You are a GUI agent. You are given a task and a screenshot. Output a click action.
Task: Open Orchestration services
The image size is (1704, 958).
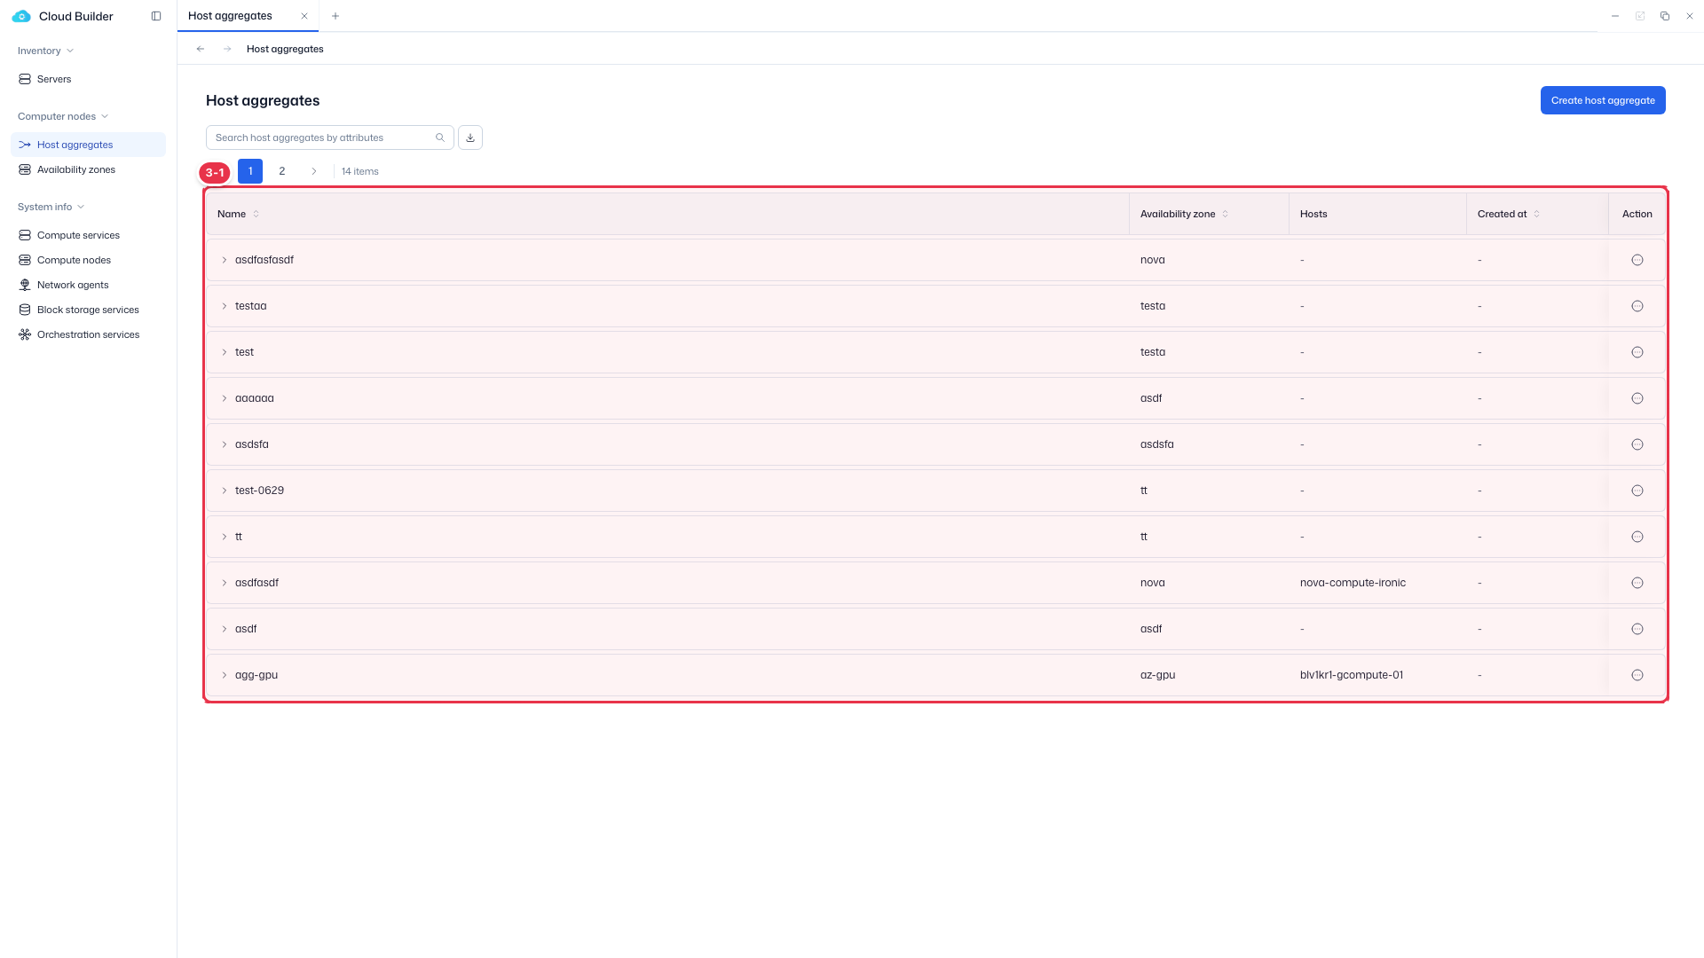(88, 334)
